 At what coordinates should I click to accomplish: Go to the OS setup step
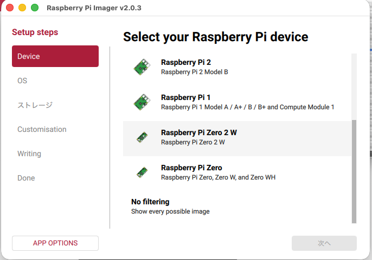[x=22, y=81]
